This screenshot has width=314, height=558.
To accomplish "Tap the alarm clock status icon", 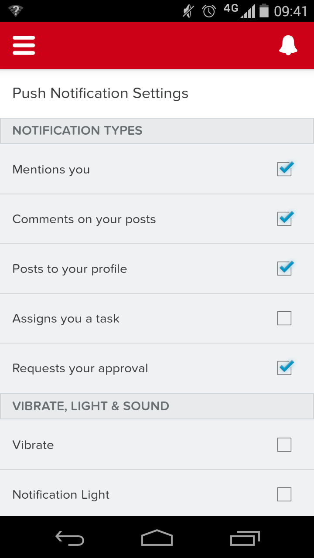I will [x=209, y=11].
